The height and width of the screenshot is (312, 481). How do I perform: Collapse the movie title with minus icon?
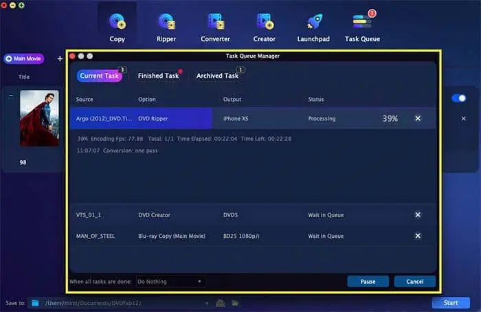(x=11, y=96)
